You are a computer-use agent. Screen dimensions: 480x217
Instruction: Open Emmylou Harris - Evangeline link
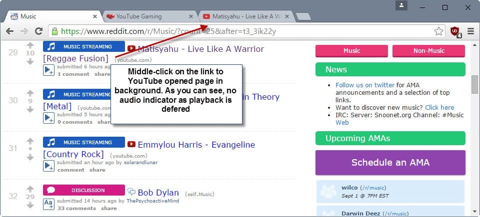(x=196, y=145)
